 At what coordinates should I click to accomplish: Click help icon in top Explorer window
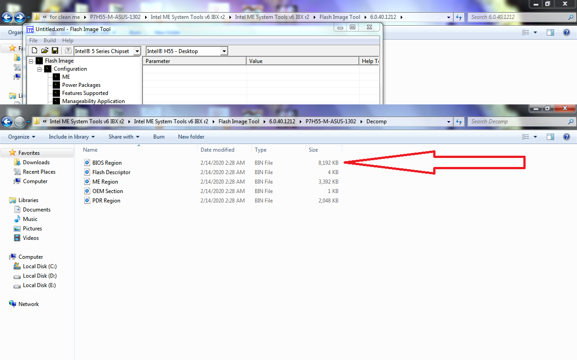point(567,32)
